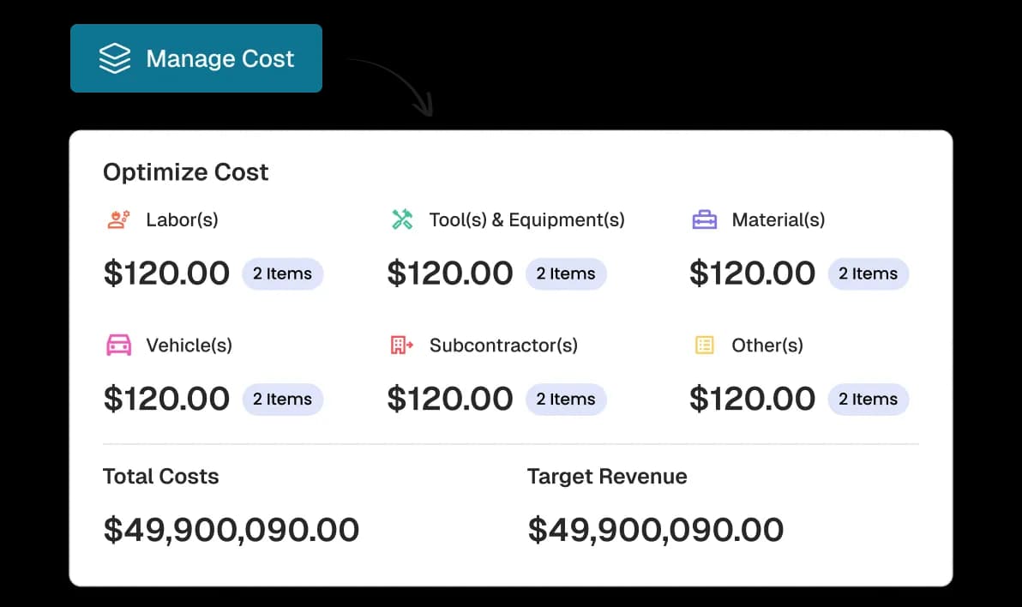The width and height of the screenshot is (1022, 607).
Task: Click the Optimize Cost heading
Action: (x=185, y=172)
